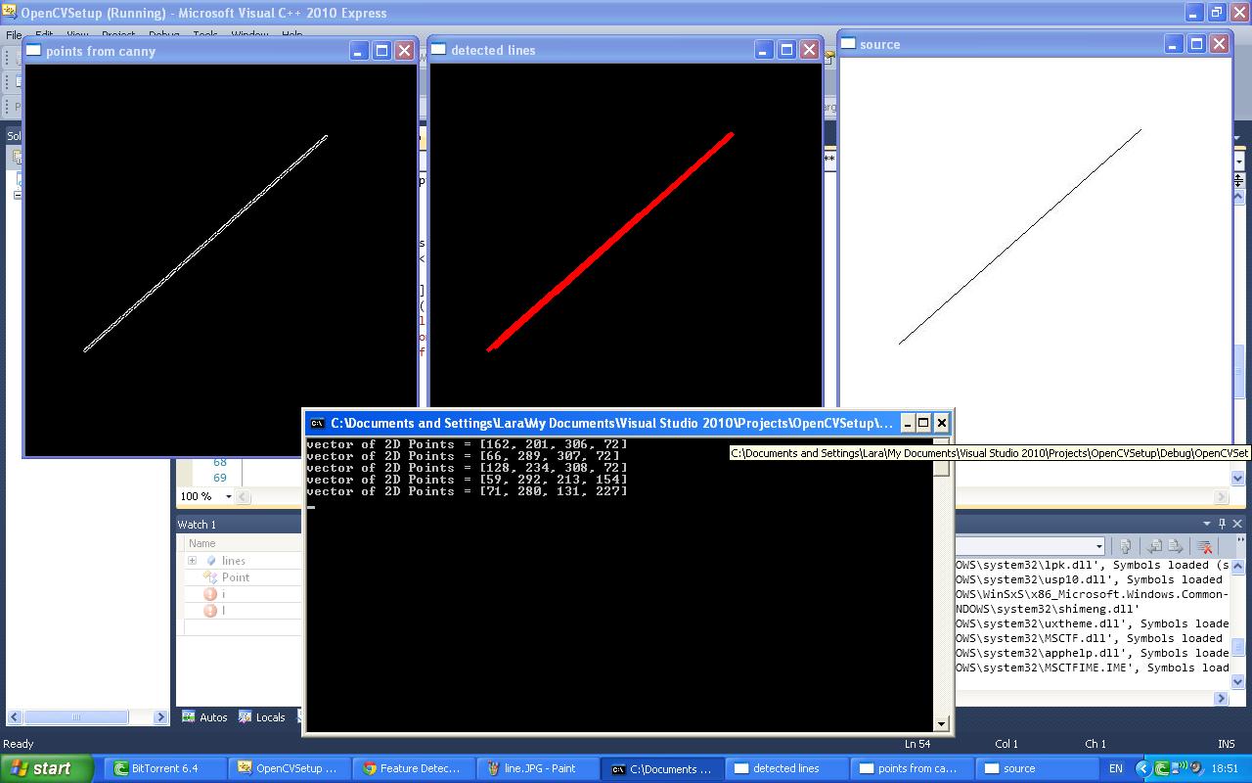This screenshot has width=1252, height=783.
Task: Click the points from canny window icon
Action: click(34, 51)
